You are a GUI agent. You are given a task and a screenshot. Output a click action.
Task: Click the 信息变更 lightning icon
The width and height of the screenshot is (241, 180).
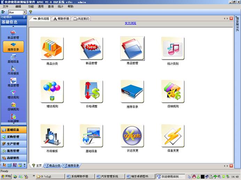point(172,136)
